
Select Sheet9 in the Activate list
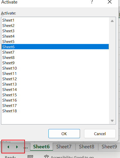[55, 63]
